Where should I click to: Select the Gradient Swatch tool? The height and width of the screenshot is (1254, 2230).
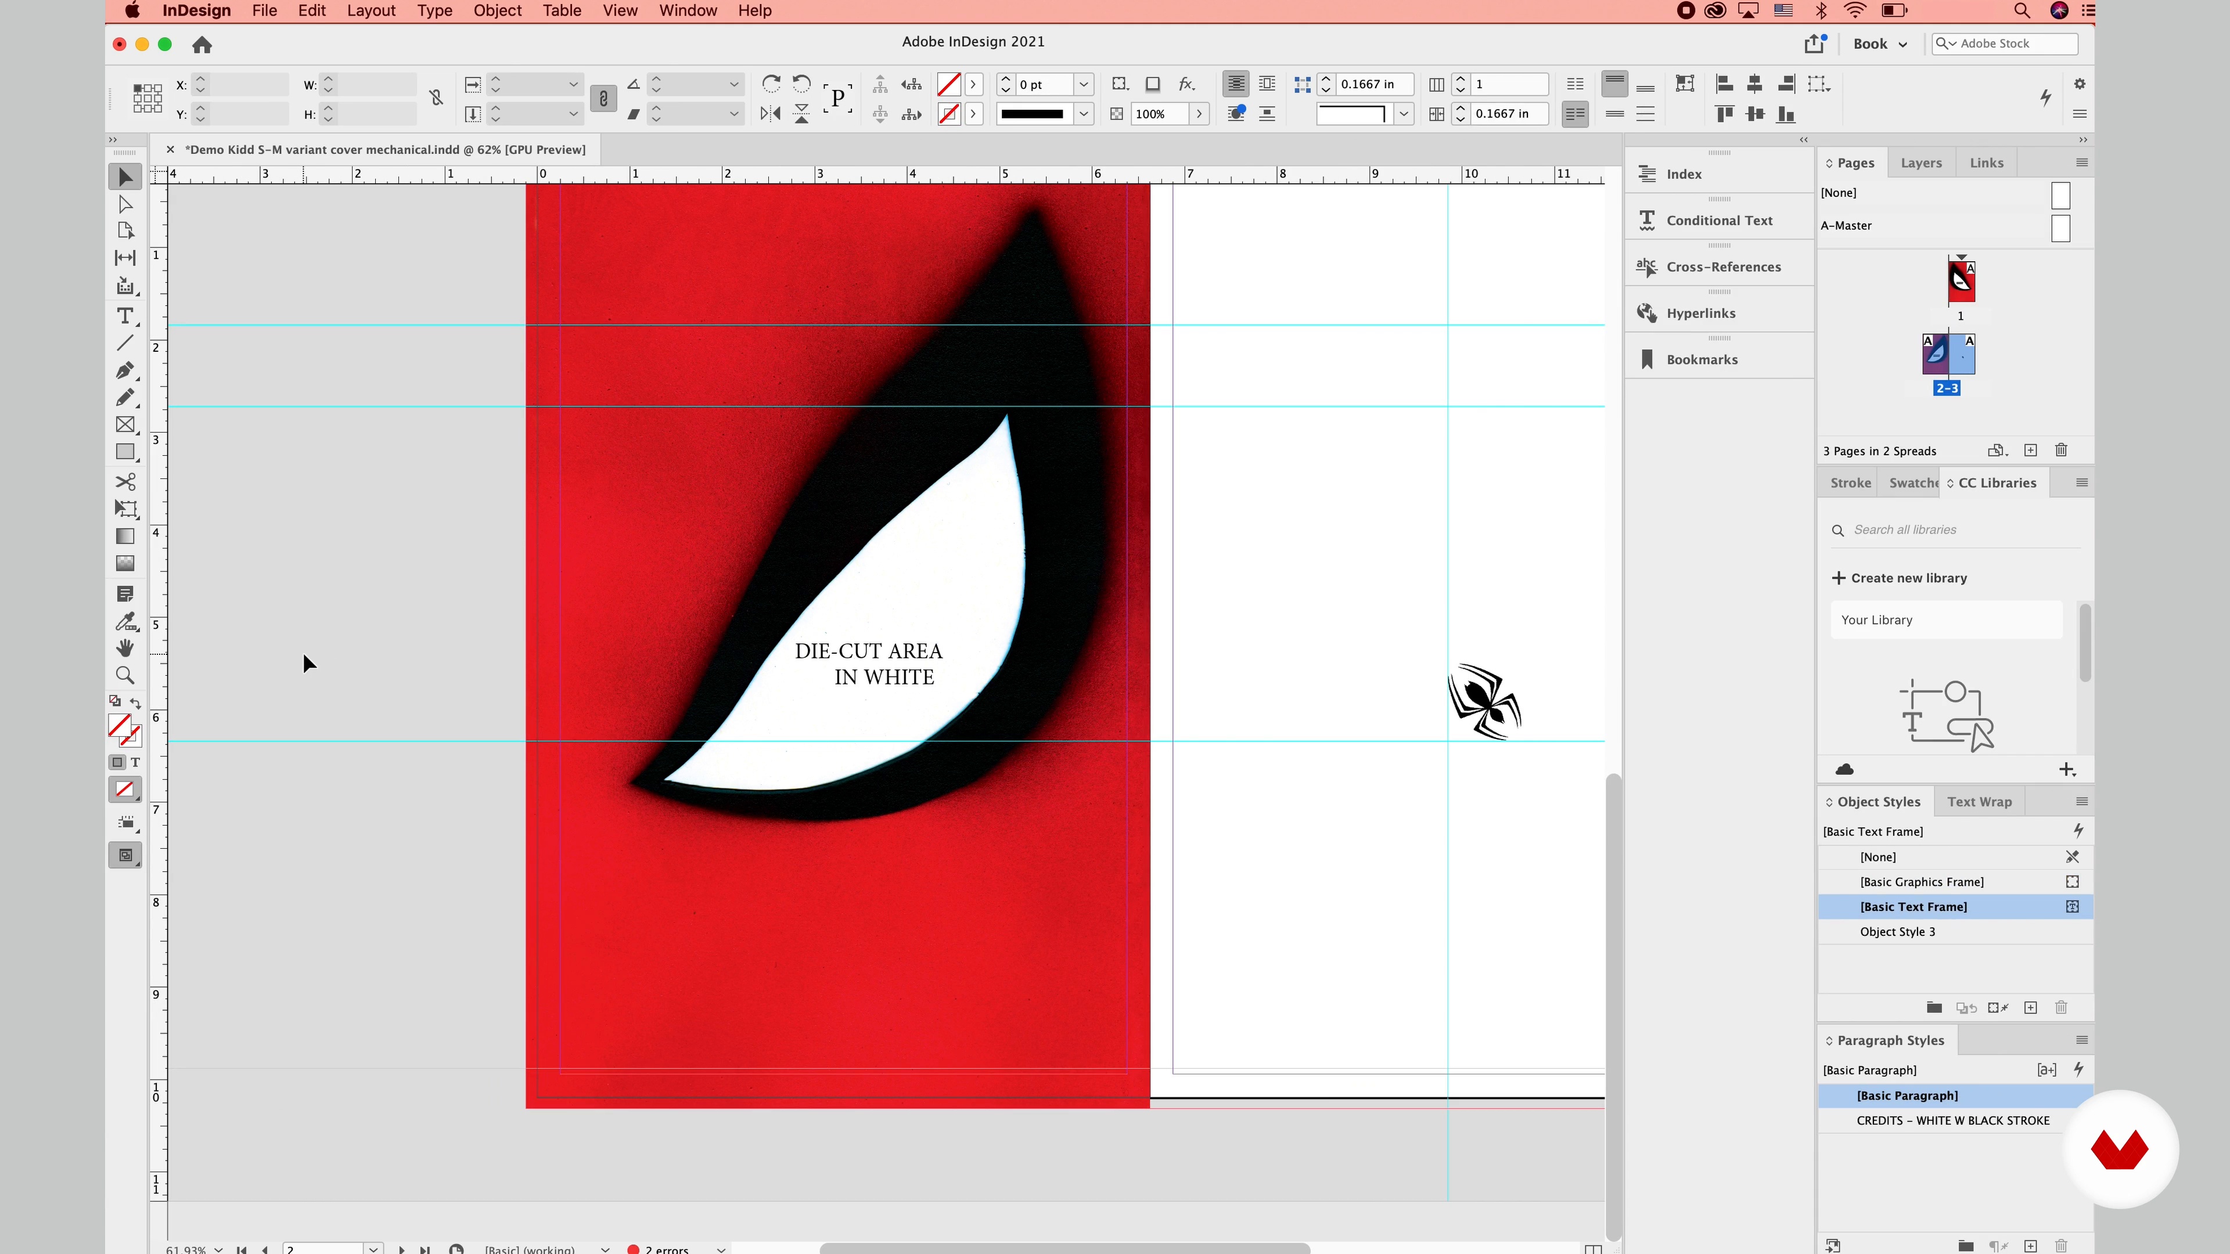pyautogui.click(x=125, y=536)
